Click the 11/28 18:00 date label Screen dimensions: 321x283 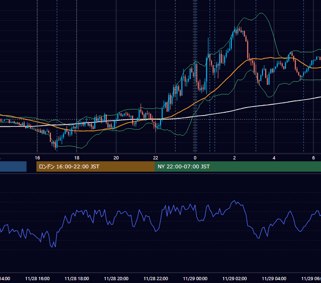point(77,279)
